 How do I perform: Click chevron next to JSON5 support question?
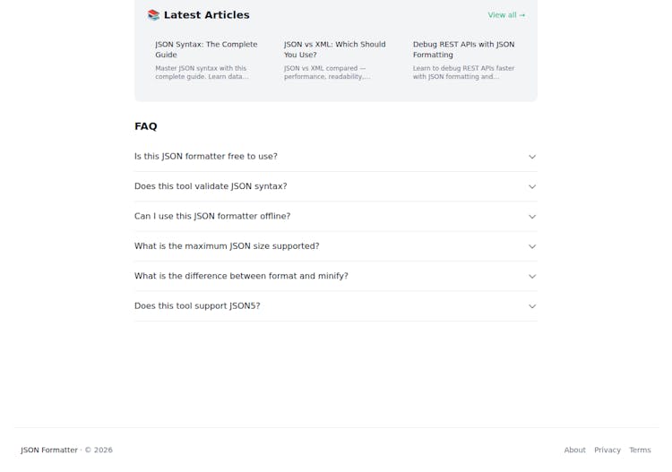(x=532, y=306)
